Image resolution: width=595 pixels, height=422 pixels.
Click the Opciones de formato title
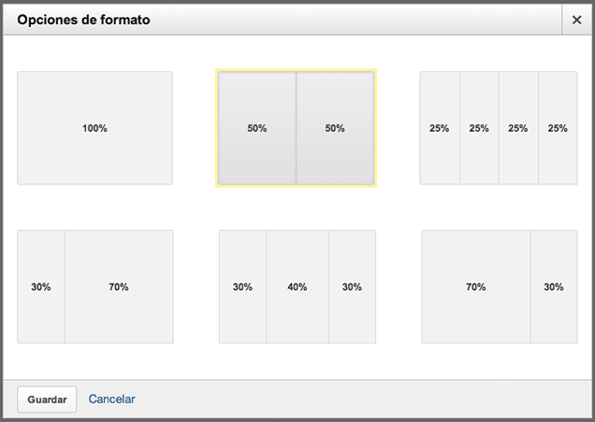(83, 20)
